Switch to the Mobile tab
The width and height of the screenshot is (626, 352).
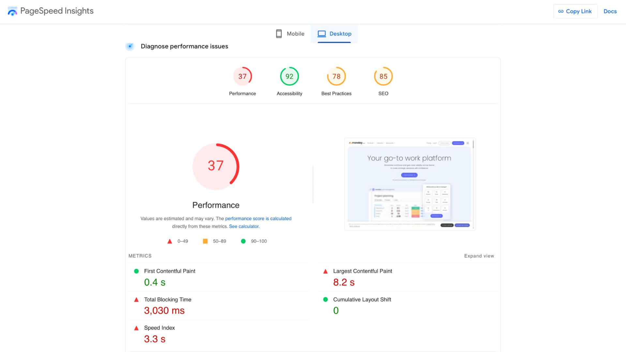point(290,34)
